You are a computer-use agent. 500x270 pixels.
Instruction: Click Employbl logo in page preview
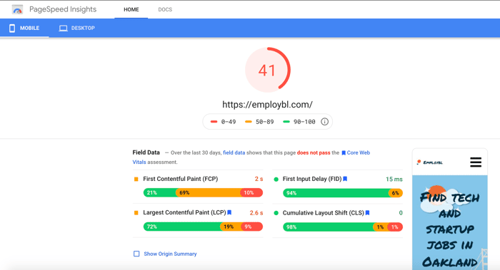tap(429, 162)
